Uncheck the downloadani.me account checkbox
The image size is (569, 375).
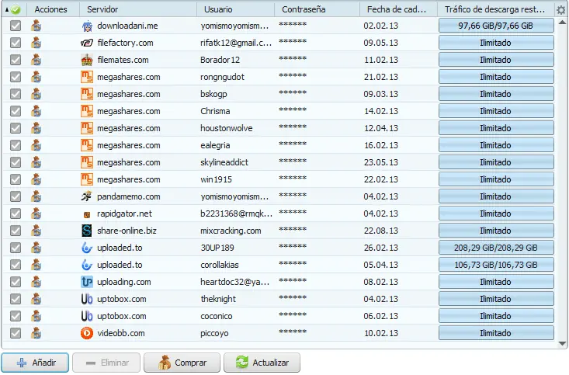coord(16,26)
